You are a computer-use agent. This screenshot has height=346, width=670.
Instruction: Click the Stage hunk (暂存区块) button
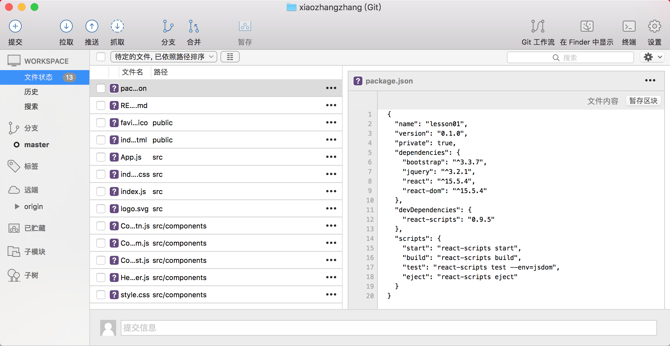[x=643, y=101]
